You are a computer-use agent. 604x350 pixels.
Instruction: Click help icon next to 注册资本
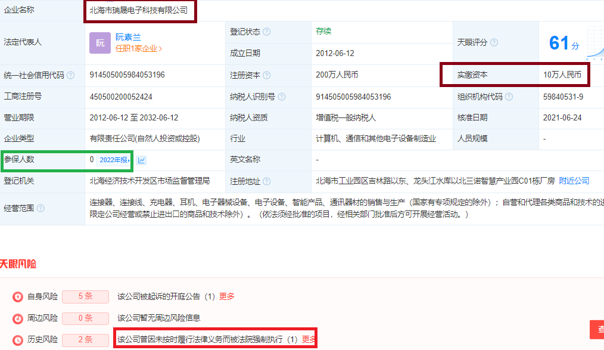click(x=267, y=75)
